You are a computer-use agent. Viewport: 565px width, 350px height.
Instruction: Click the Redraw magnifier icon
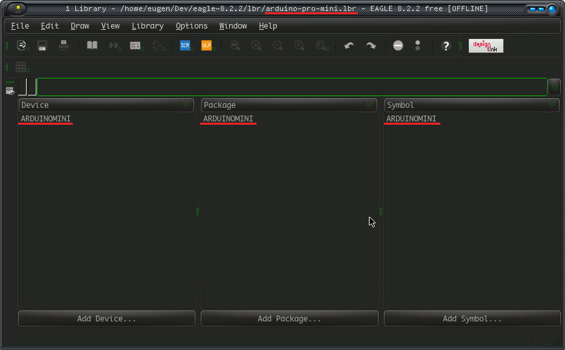click(299, 45)
